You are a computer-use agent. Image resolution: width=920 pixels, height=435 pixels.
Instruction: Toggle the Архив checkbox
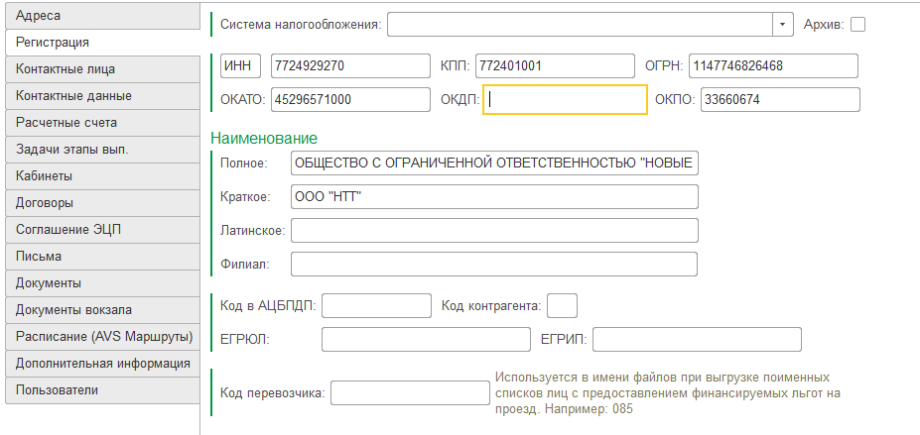[857, 24]
